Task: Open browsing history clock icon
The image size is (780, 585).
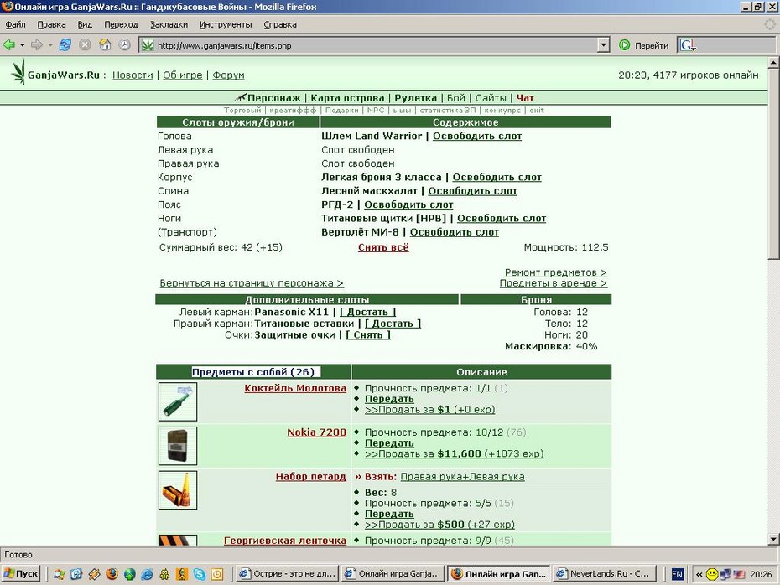Action: (124, 45)
